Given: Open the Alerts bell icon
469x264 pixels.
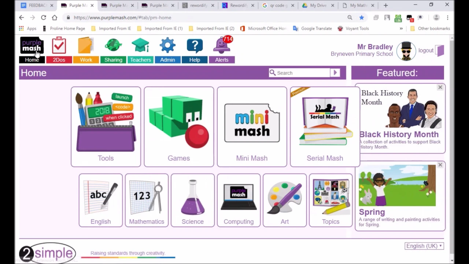Looking at the screenshot, I should click(x=222, y=45).
